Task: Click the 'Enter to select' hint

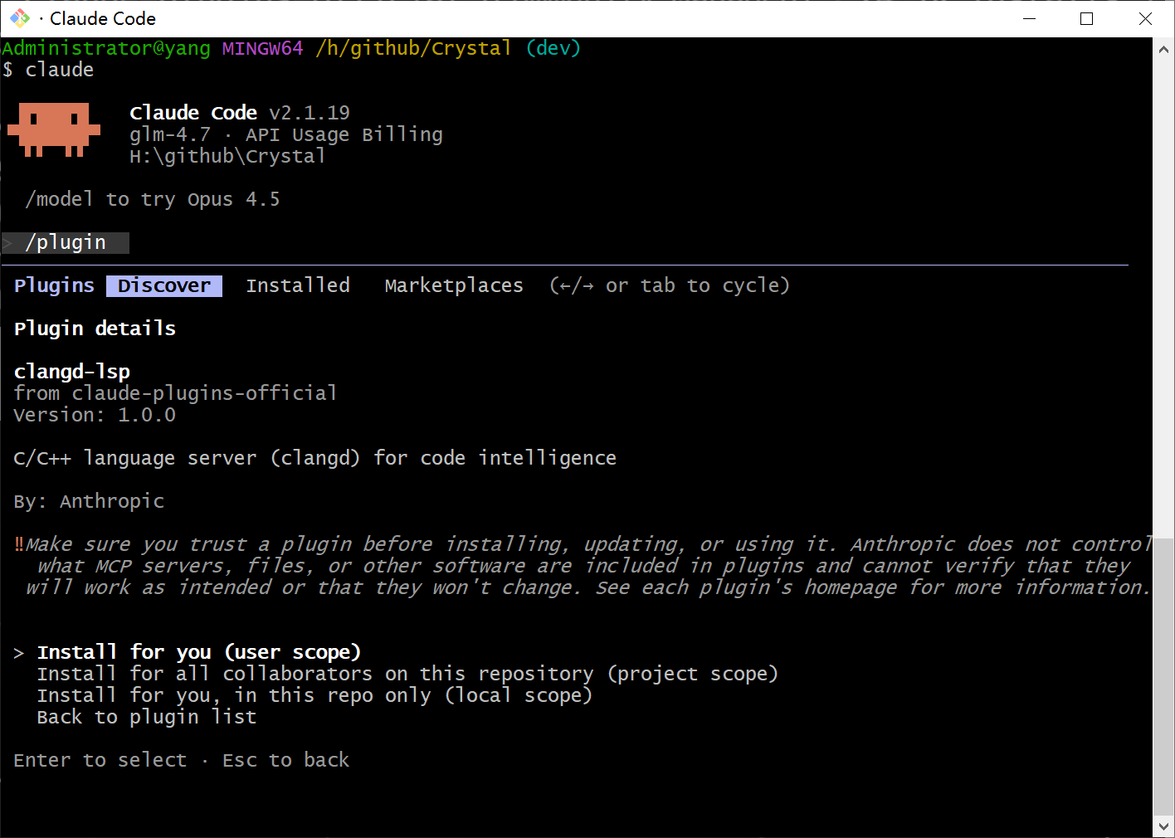Action: click(100, 760)
